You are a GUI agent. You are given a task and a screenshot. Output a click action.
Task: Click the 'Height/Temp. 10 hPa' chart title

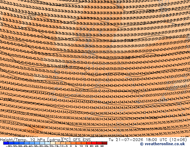tap(22, 140)
